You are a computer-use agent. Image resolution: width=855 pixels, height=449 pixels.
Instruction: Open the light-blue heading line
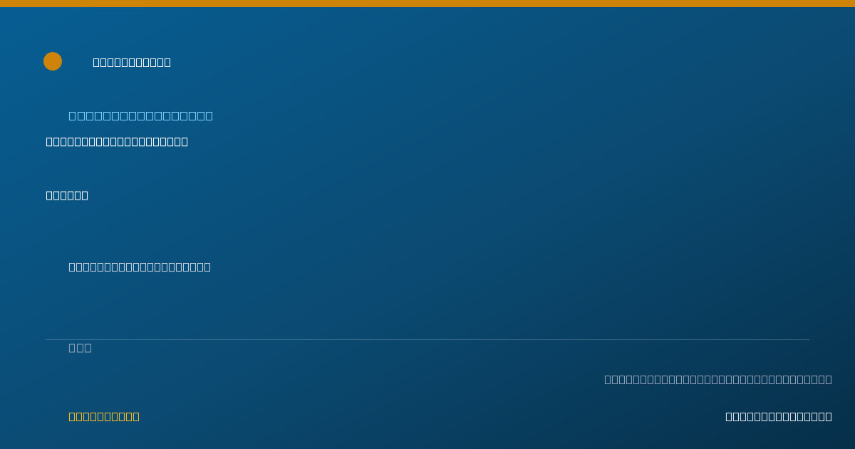point(140,115)
